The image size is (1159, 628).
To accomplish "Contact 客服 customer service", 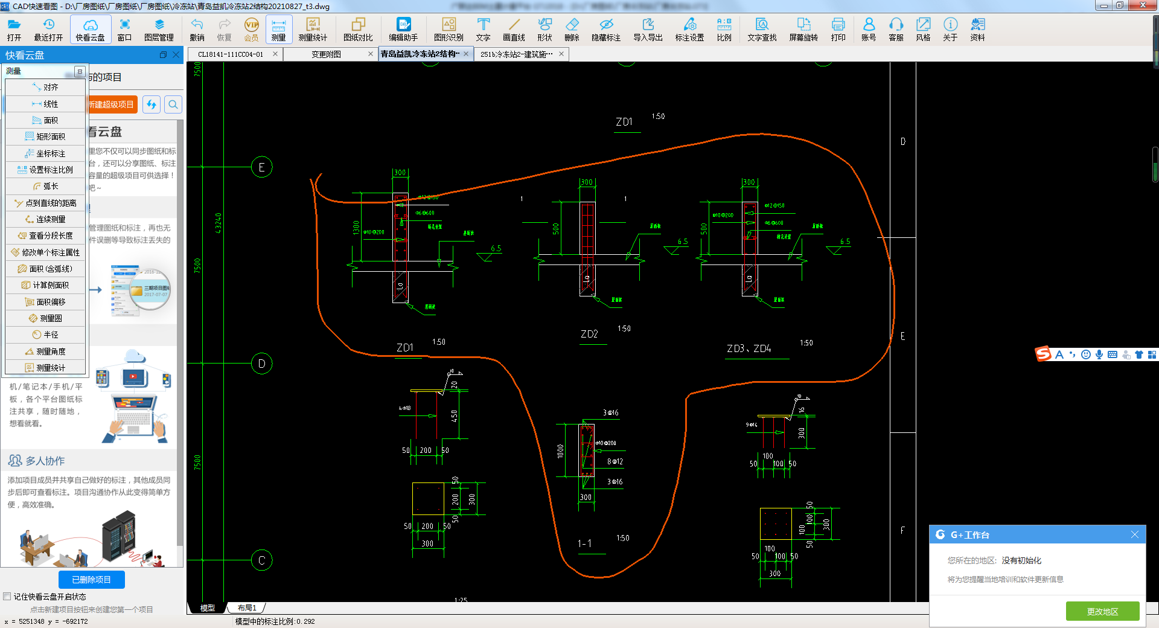I will (896, 29).
